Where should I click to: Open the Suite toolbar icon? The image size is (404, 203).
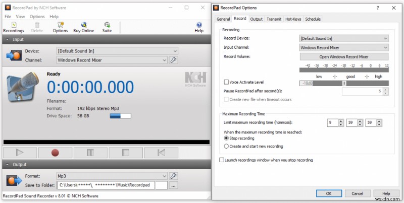coord(107,27)
